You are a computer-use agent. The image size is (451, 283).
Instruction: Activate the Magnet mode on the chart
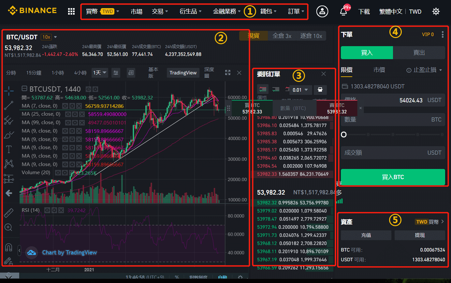(9, 247)
